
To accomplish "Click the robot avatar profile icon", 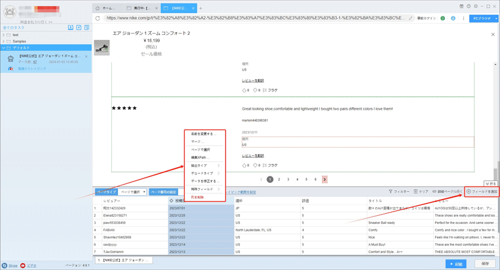I will (9, 12).
